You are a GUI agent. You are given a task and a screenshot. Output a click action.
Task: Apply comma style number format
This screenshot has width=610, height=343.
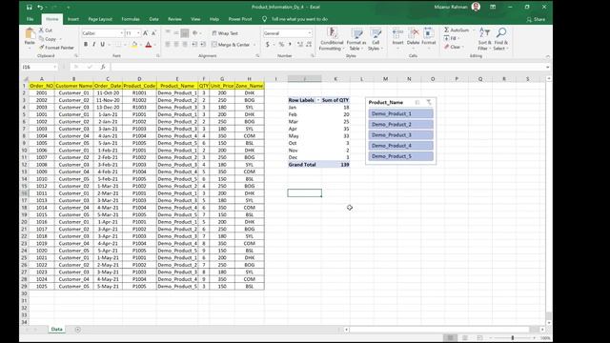[x=290, y=45]
